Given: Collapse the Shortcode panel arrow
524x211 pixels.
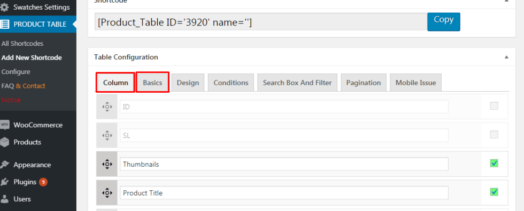Looking at the screenshot, I should point(507,1).
